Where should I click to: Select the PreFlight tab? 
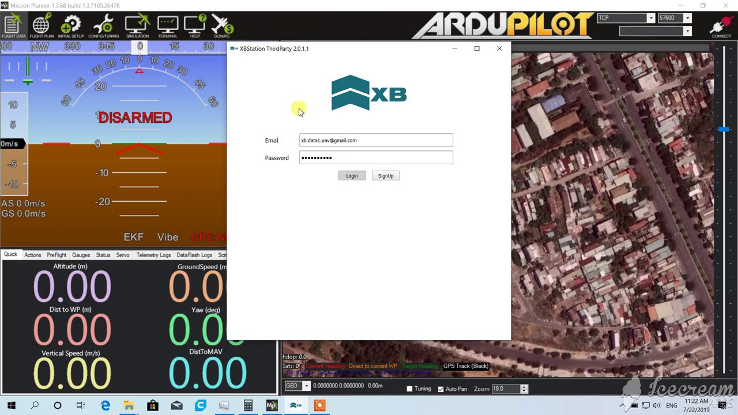tap(57, 255)
